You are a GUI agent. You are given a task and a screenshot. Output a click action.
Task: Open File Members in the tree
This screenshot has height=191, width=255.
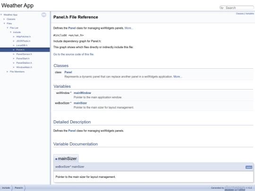(17, 72)
